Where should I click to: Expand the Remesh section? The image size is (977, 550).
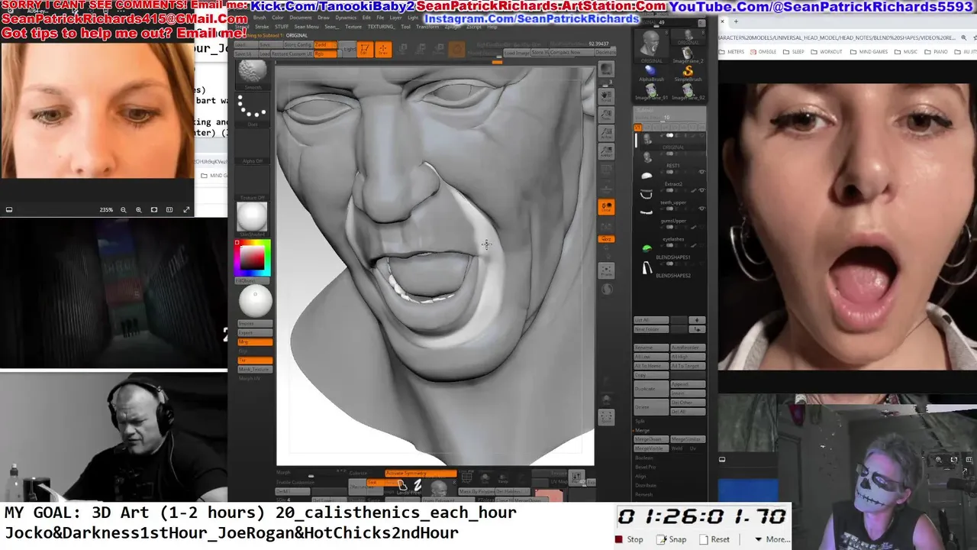pos(644,494)
